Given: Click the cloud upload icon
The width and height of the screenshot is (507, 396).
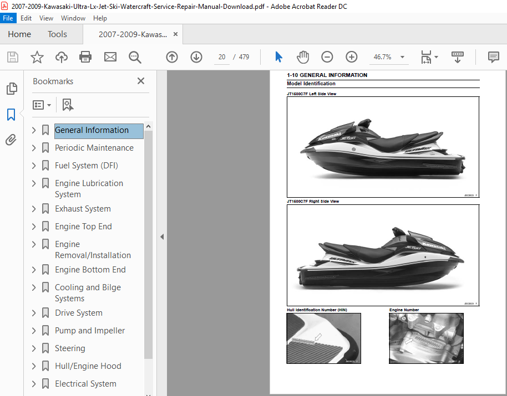Looking at the screenshot, I should (x=62, y=57).
